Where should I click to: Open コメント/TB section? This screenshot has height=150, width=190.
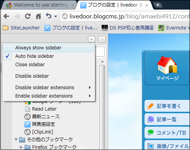point(167,133)
